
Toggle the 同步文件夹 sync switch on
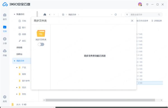41,44
